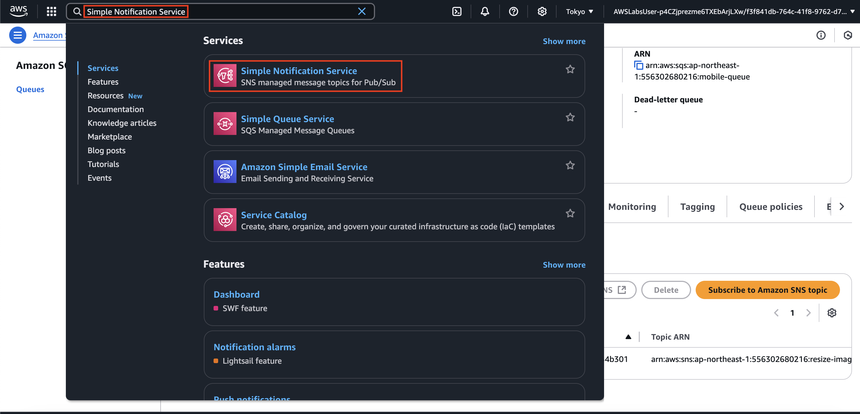Open table preferences gear icon
860x414 pixels.
coord(832,313)
